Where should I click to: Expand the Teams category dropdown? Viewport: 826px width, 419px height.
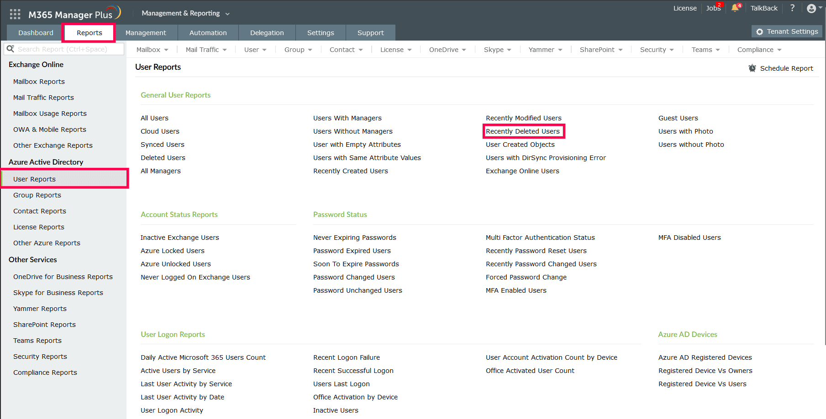(706, 50)
